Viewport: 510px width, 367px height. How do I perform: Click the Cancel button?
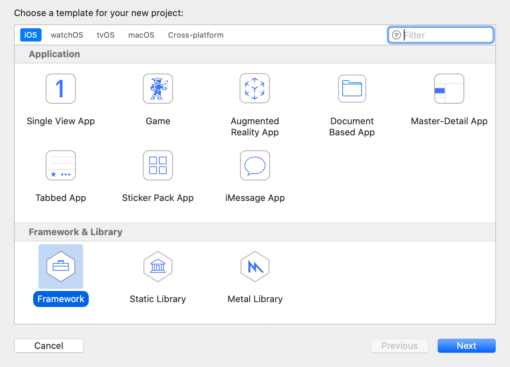click(x=49, y=346)
